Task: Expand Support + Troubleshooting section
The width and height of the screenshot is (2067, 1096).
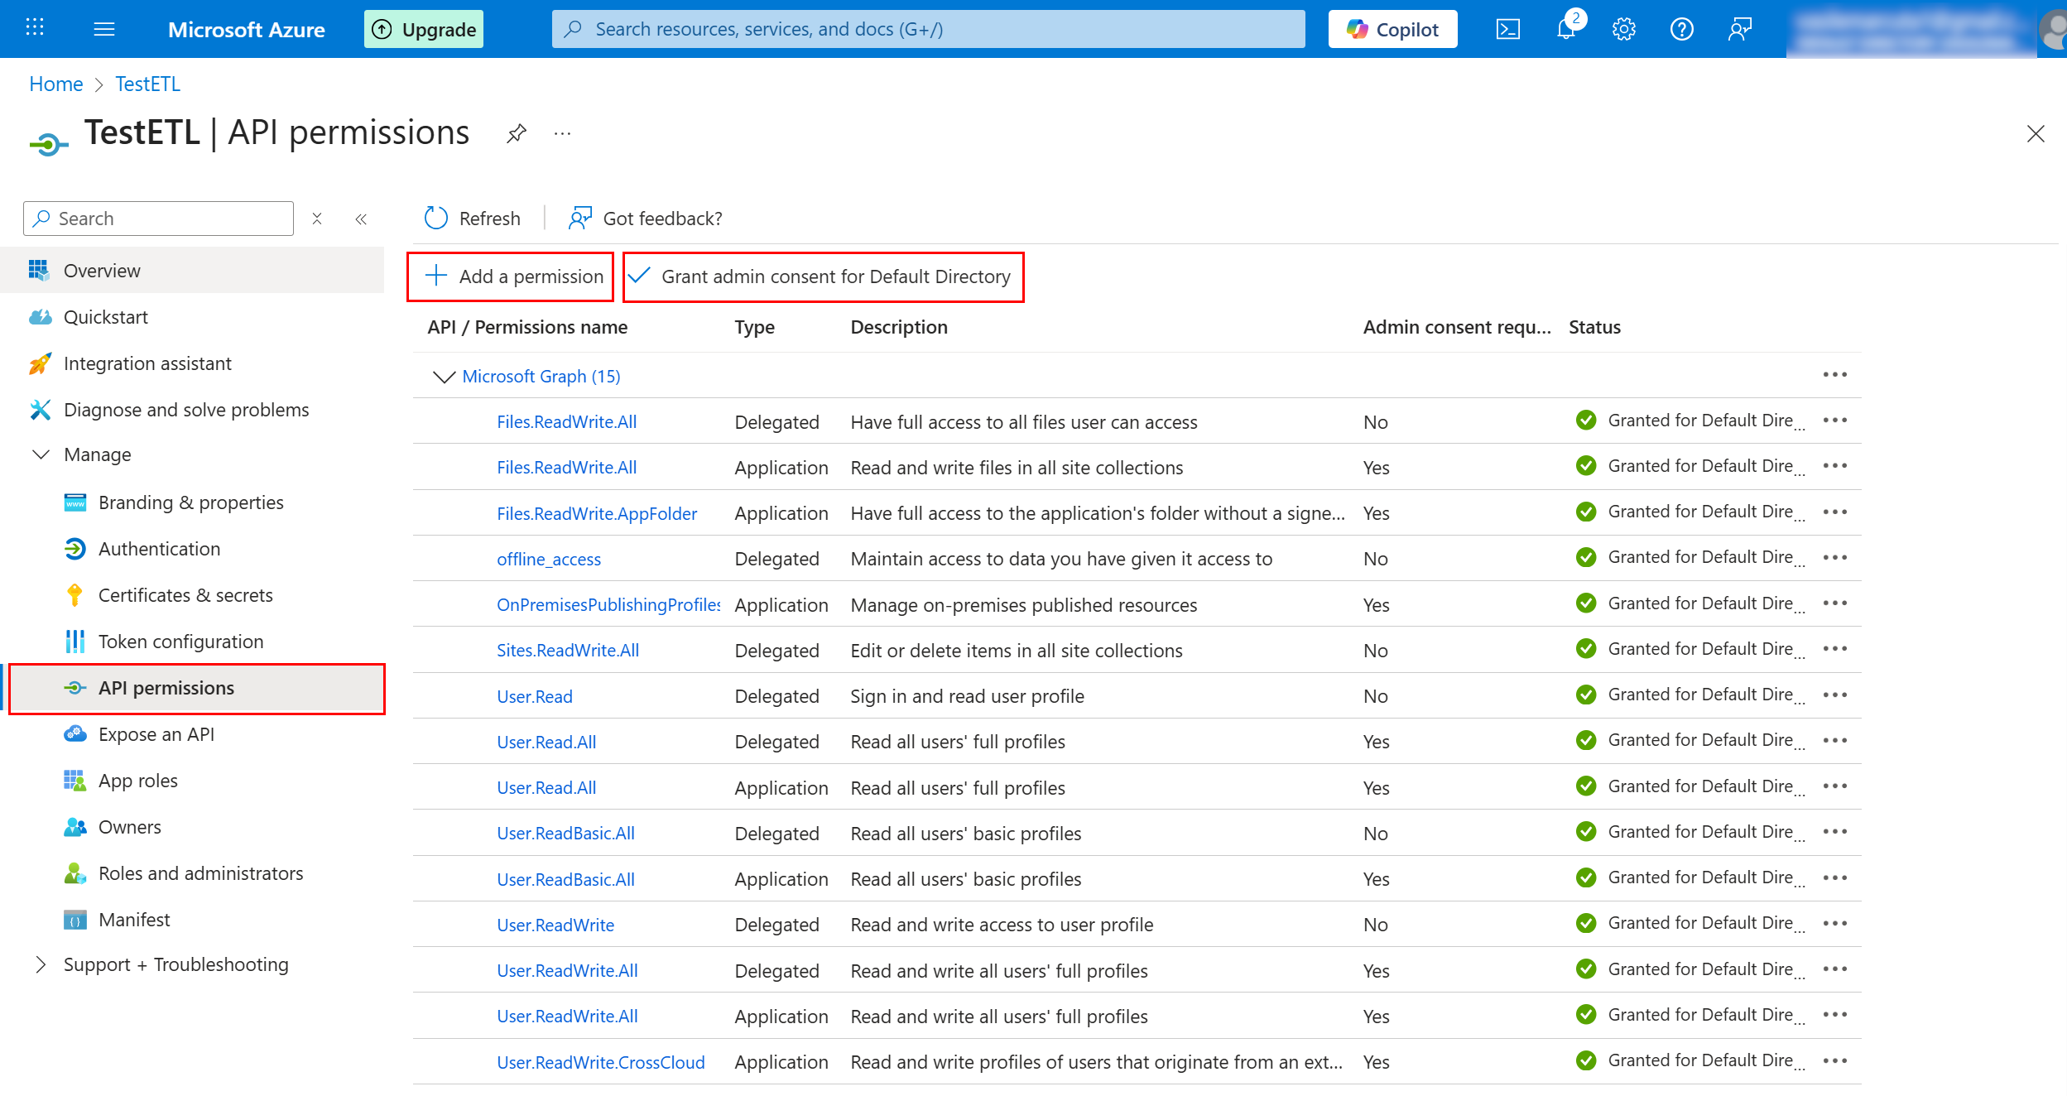Action: click(41, 964)
